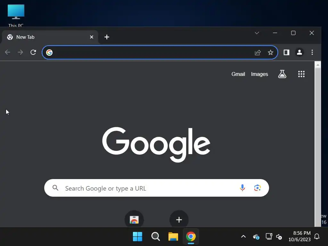Viewport: 328px width, 246px height.
Task: Add a shortcut with the plus tile
Action: pos(179,219)
